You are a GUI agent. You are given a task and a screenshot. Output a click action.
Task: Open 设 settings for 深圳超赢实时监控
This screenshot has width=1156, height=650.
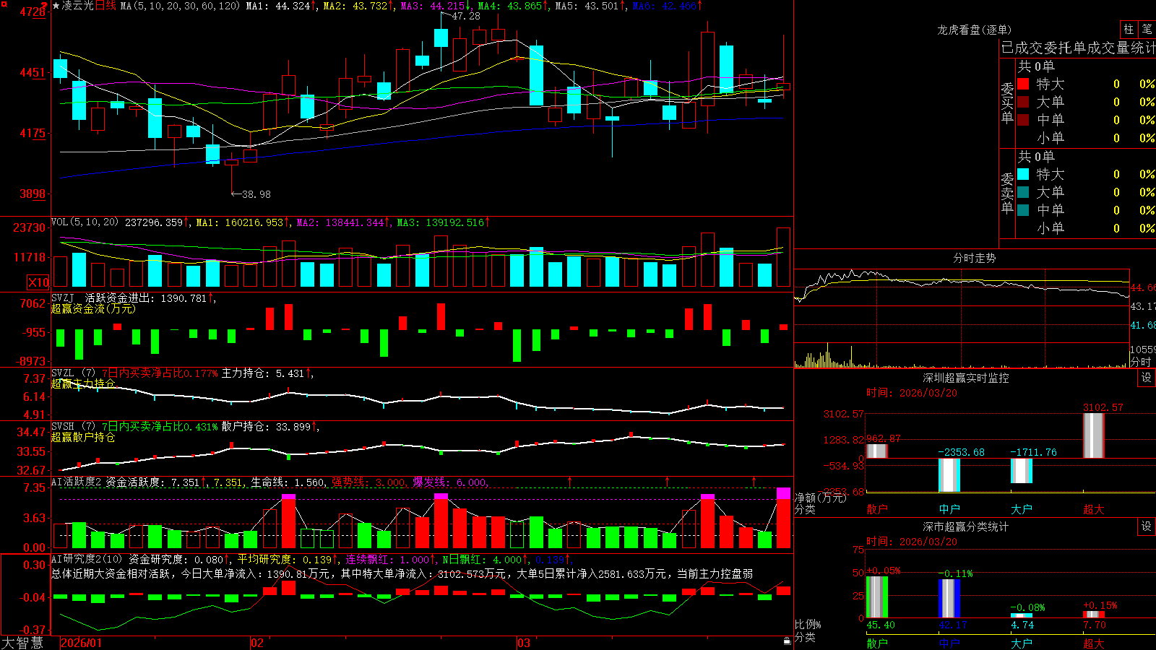point(1147,378)
